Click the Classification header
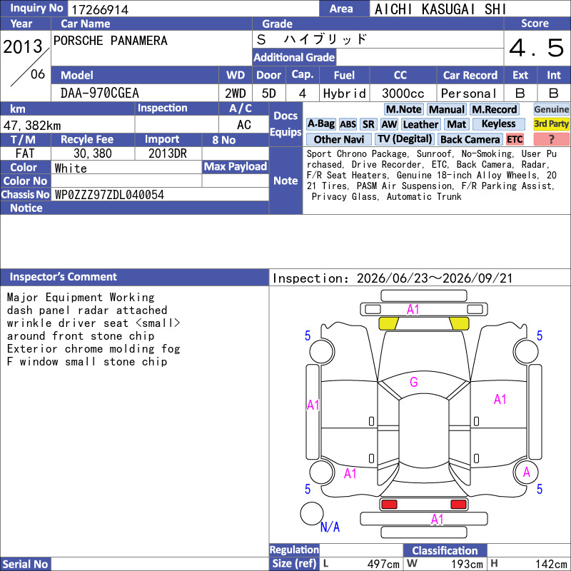Viewport: 571px width, 571px height. point(445,550)
